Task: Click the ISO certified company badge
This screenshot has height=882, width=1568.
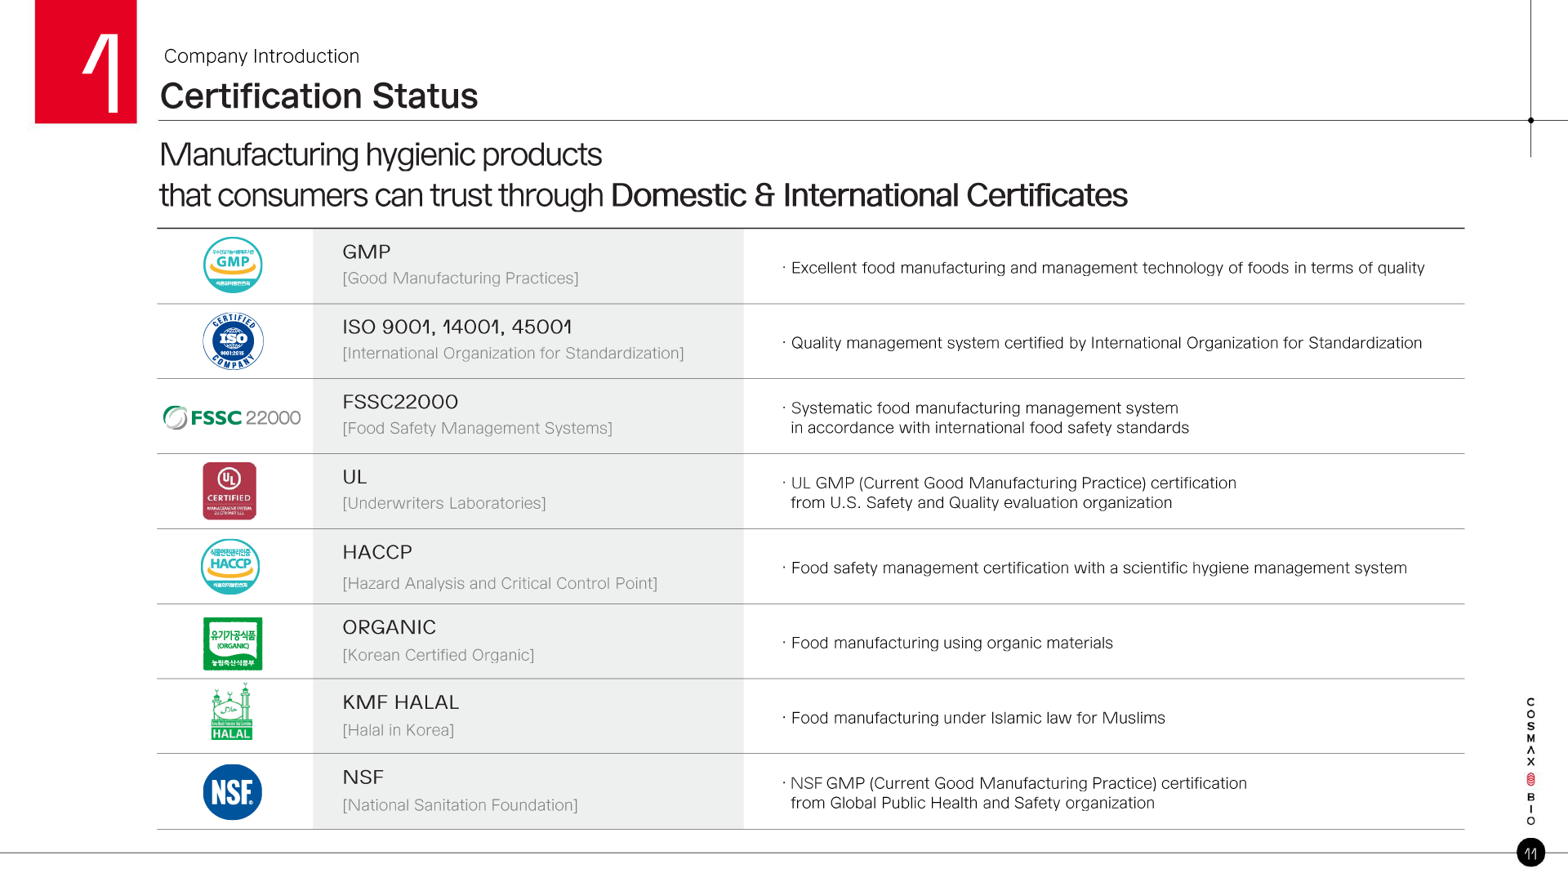Action: pos(233,341)
